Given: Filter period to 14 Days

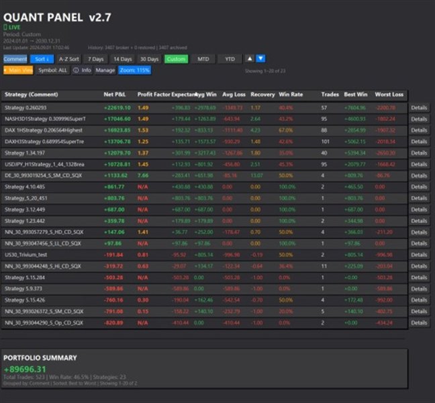Looking at the screenshot, I should pos(123,59).
